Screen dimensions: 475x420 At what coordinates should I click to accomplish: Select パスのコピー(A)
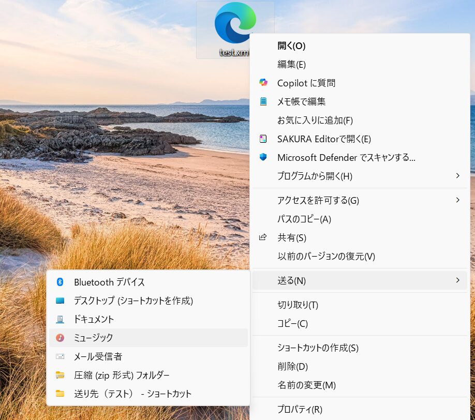360,219
